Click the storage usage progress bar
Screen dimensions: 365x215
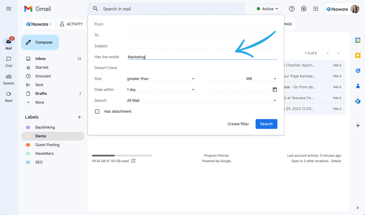tap(122, 155)
